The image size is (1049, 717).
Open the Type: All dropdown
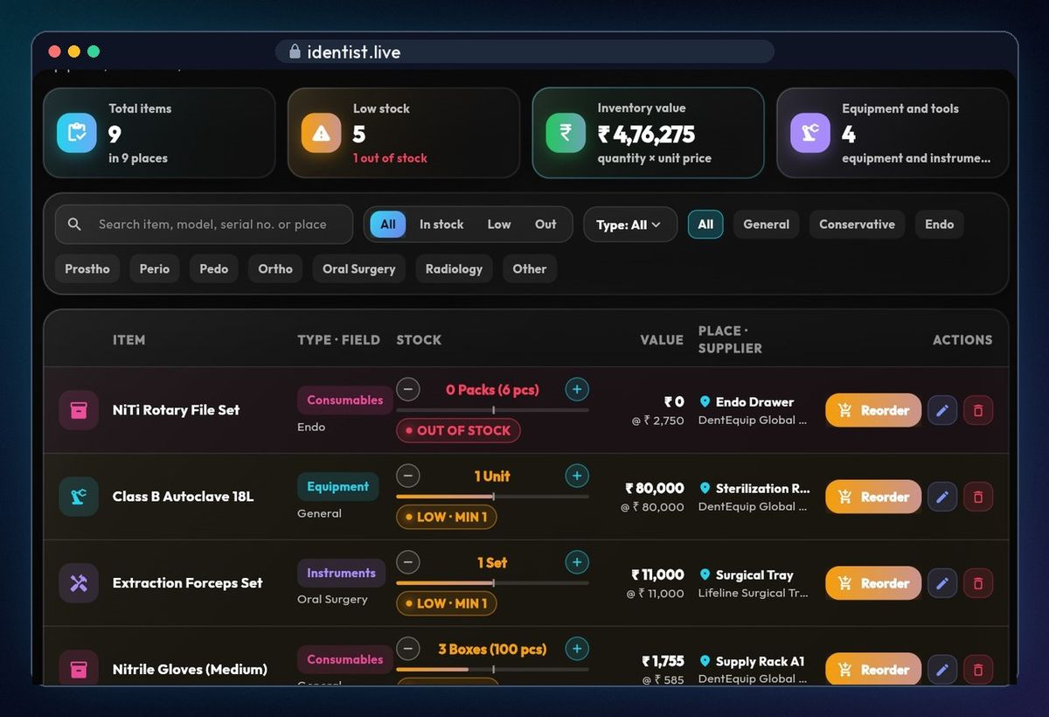[630, 225]
